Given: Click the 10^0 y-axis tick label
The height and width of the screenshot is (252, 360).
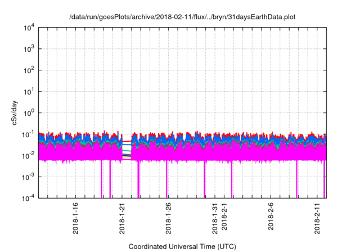Looking at the screenshot, I should click(29, 113).
